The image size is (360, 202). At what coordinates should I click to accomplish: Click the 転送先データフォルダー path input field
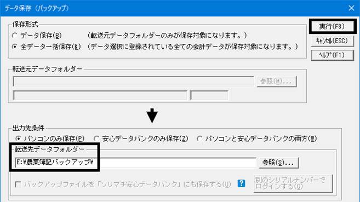tap(135, 163)
